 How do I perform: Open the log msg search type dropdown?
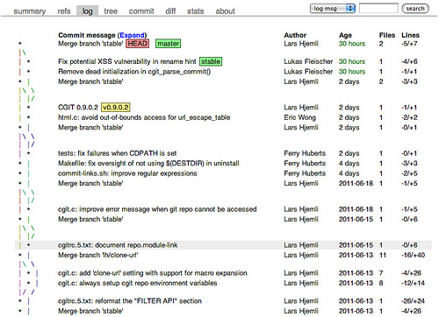(x=333, y=9)
